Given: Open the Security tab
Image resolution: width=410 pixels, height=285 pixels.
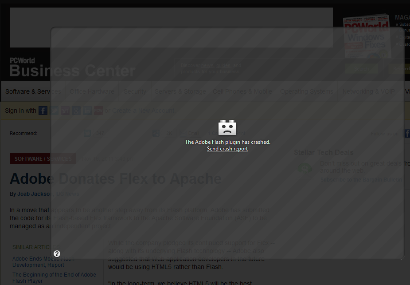Looking at the screenshot, I should [135, 91].
